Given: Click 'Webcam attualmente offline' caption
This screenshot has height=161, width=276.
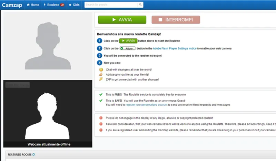Looking at the screenshot, I should coord(49,144).
